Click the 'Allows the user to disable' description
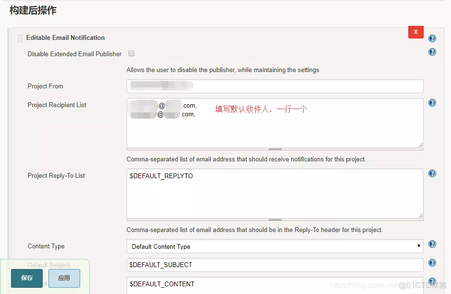Screen dimensions: 451x294 223,70
